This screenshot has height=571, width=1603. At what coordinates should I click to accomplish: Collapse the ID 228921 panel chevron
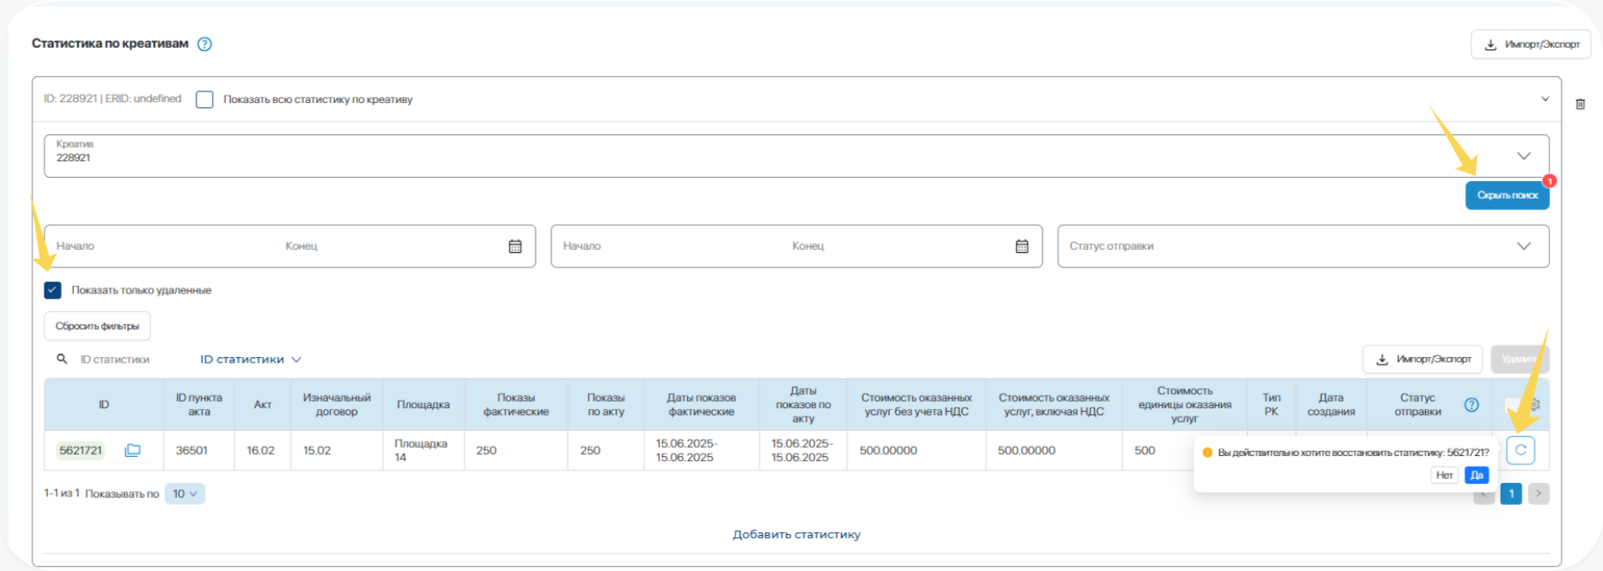point(1545,99)
